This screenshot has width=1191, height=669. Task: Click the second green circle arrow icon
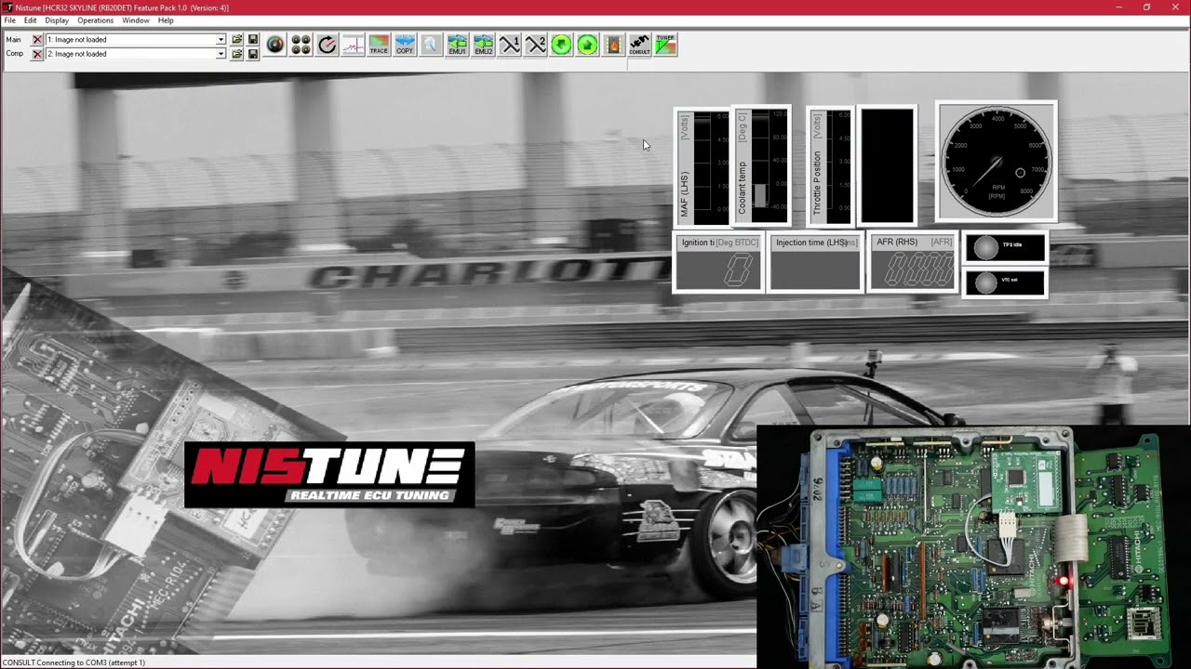(587, 45)
